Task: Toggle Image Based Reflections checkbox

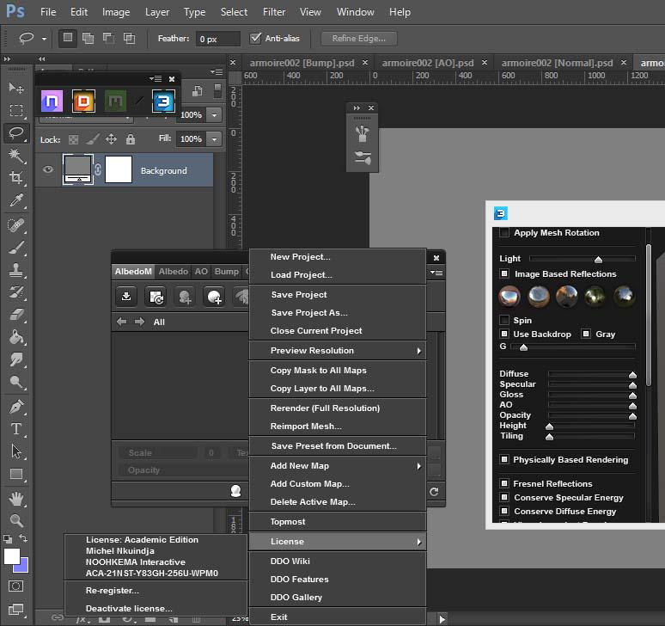Action: tap(504, 273)
